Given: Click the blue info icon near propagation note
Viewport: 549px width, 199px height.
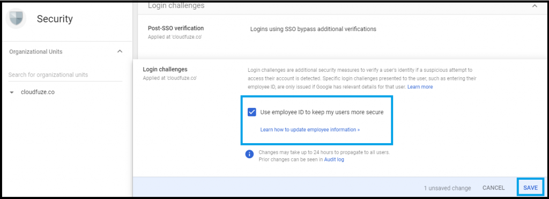Looking at the screenshot, I should 249,154.
